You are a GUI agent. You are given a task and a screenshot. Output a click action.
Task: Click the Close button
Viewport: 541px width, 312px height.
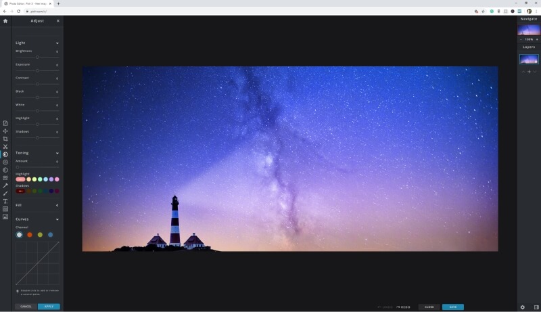(x=429, y=307)
